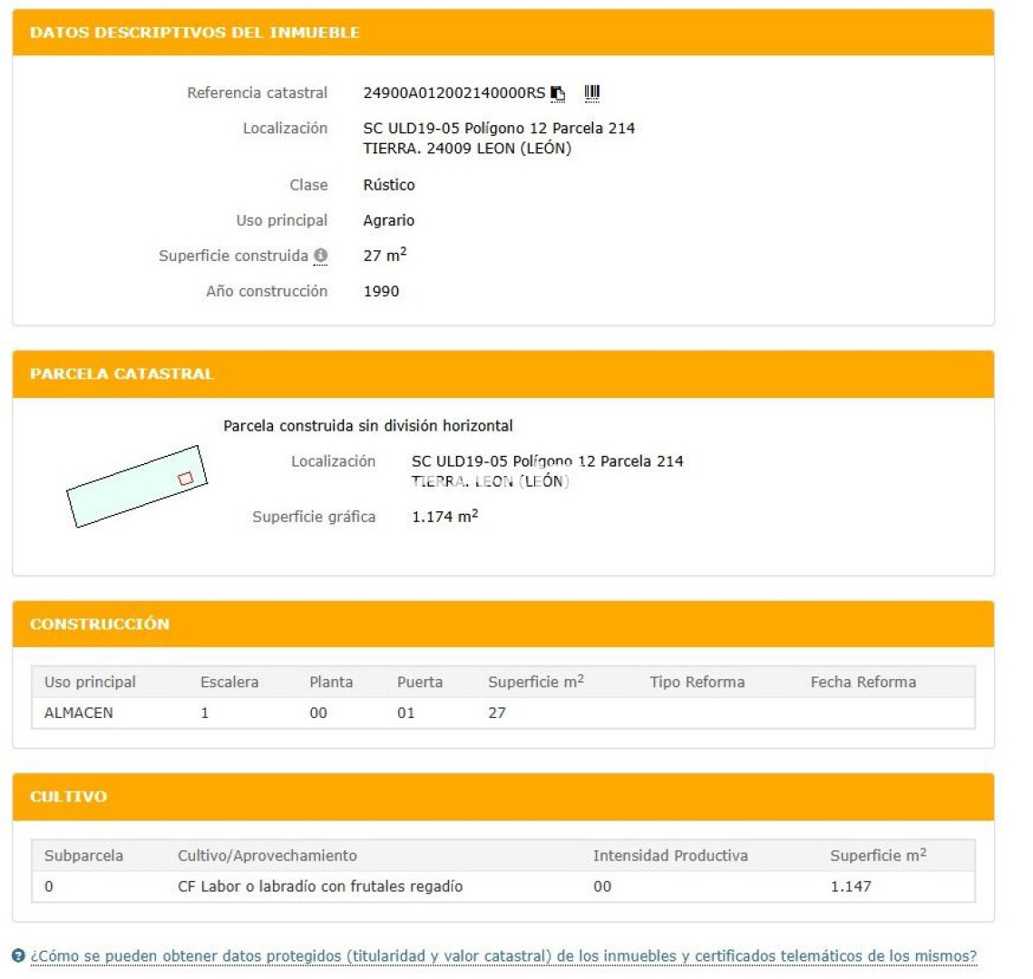Click the Cultivo/Aprovechamiento column header
This screenshot has width=1033, height=979.
pyautogui.click(x=268, y=856)
